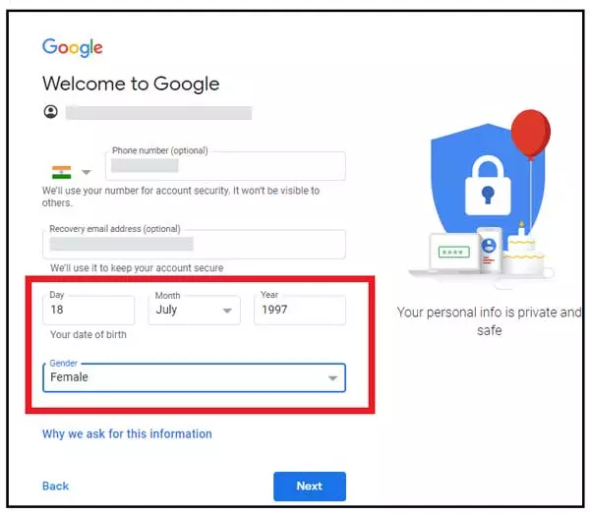Click the Google logo
The image size is (590, 515).
72,47
